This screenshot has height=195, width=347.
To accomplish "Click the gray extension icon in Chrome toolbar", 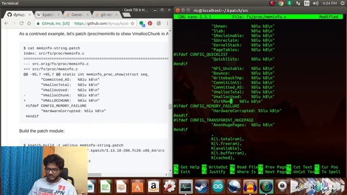I will pos(159,23).
